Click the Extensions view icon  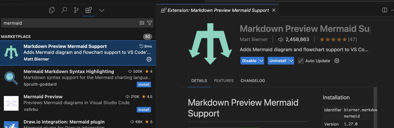[x=89, y=10]
